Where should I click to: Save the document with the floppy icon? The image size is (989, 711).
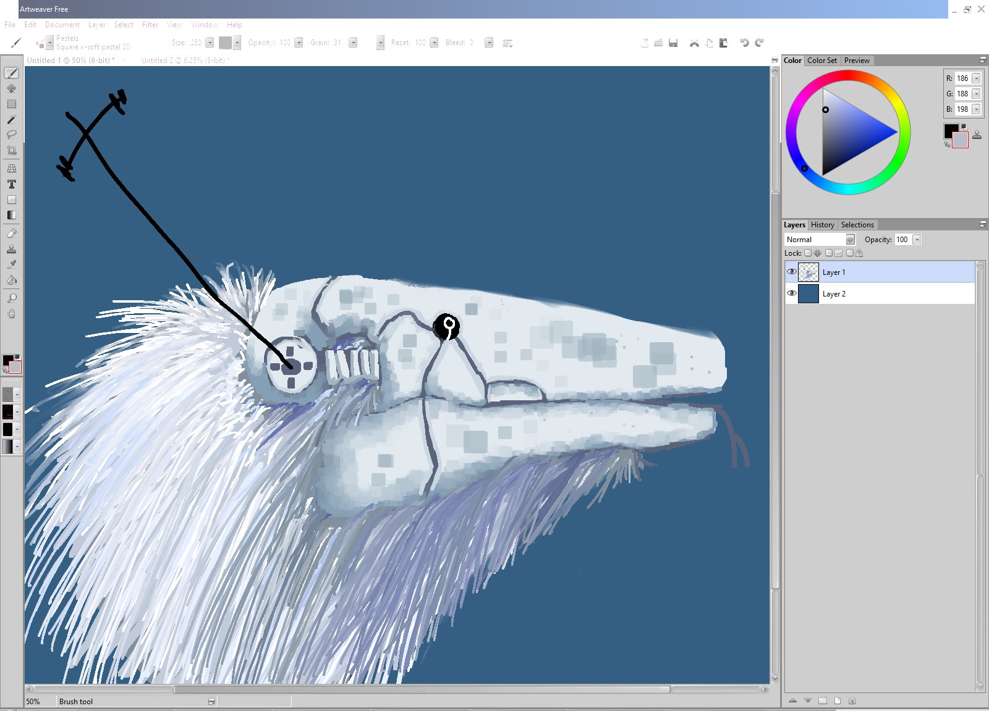[673, 43]
